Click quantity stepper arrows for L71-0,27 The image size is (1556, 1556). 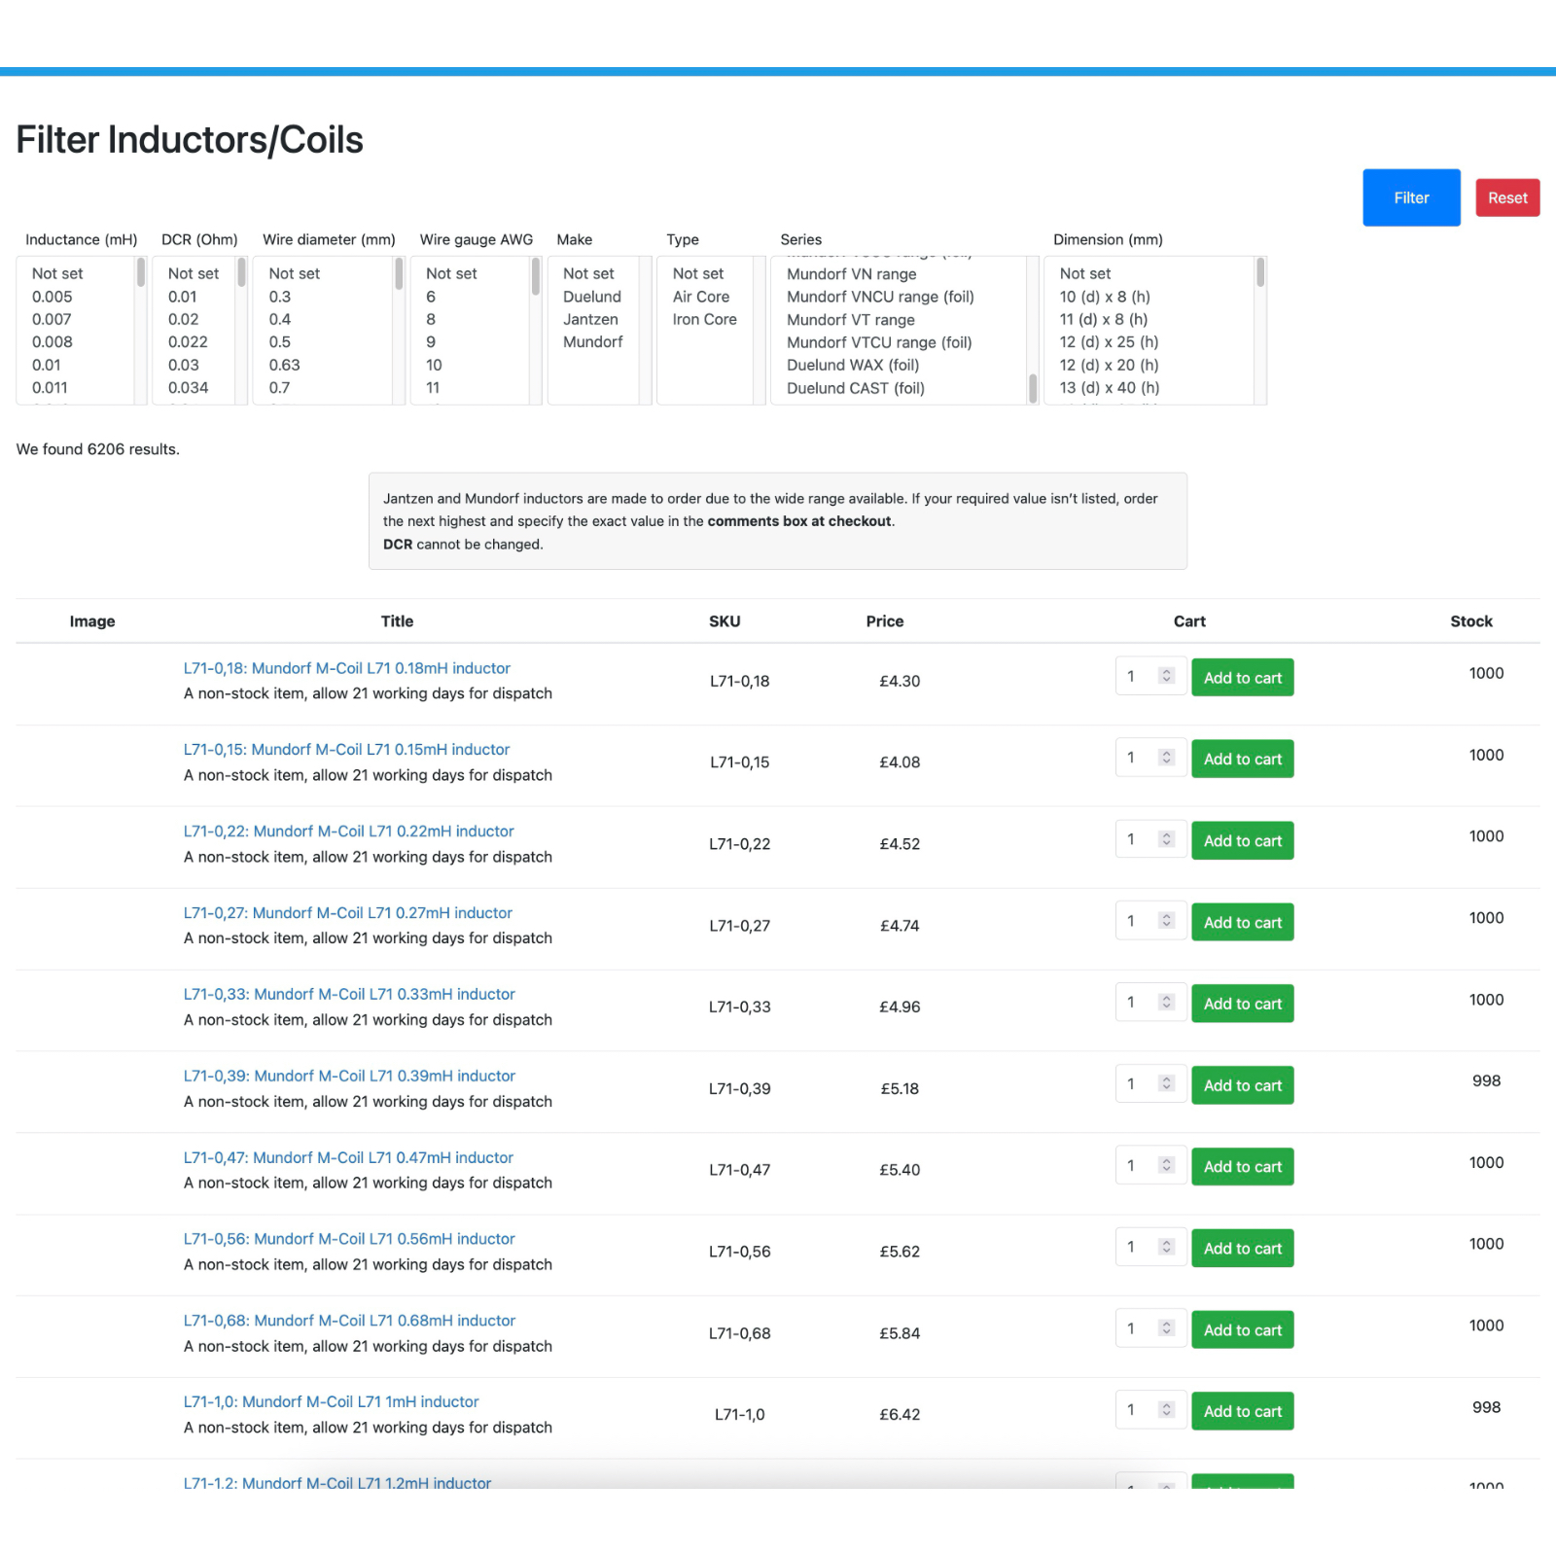pyautogui.click(x=1166, y=920)
